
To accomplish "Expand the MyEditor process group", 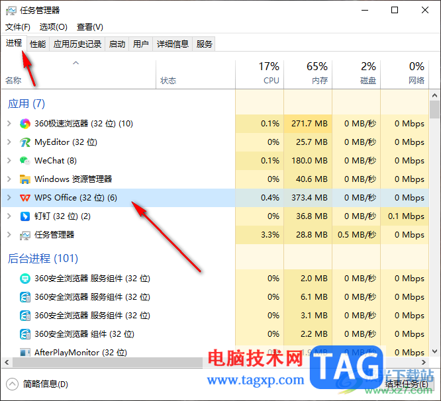I will 9,142.
